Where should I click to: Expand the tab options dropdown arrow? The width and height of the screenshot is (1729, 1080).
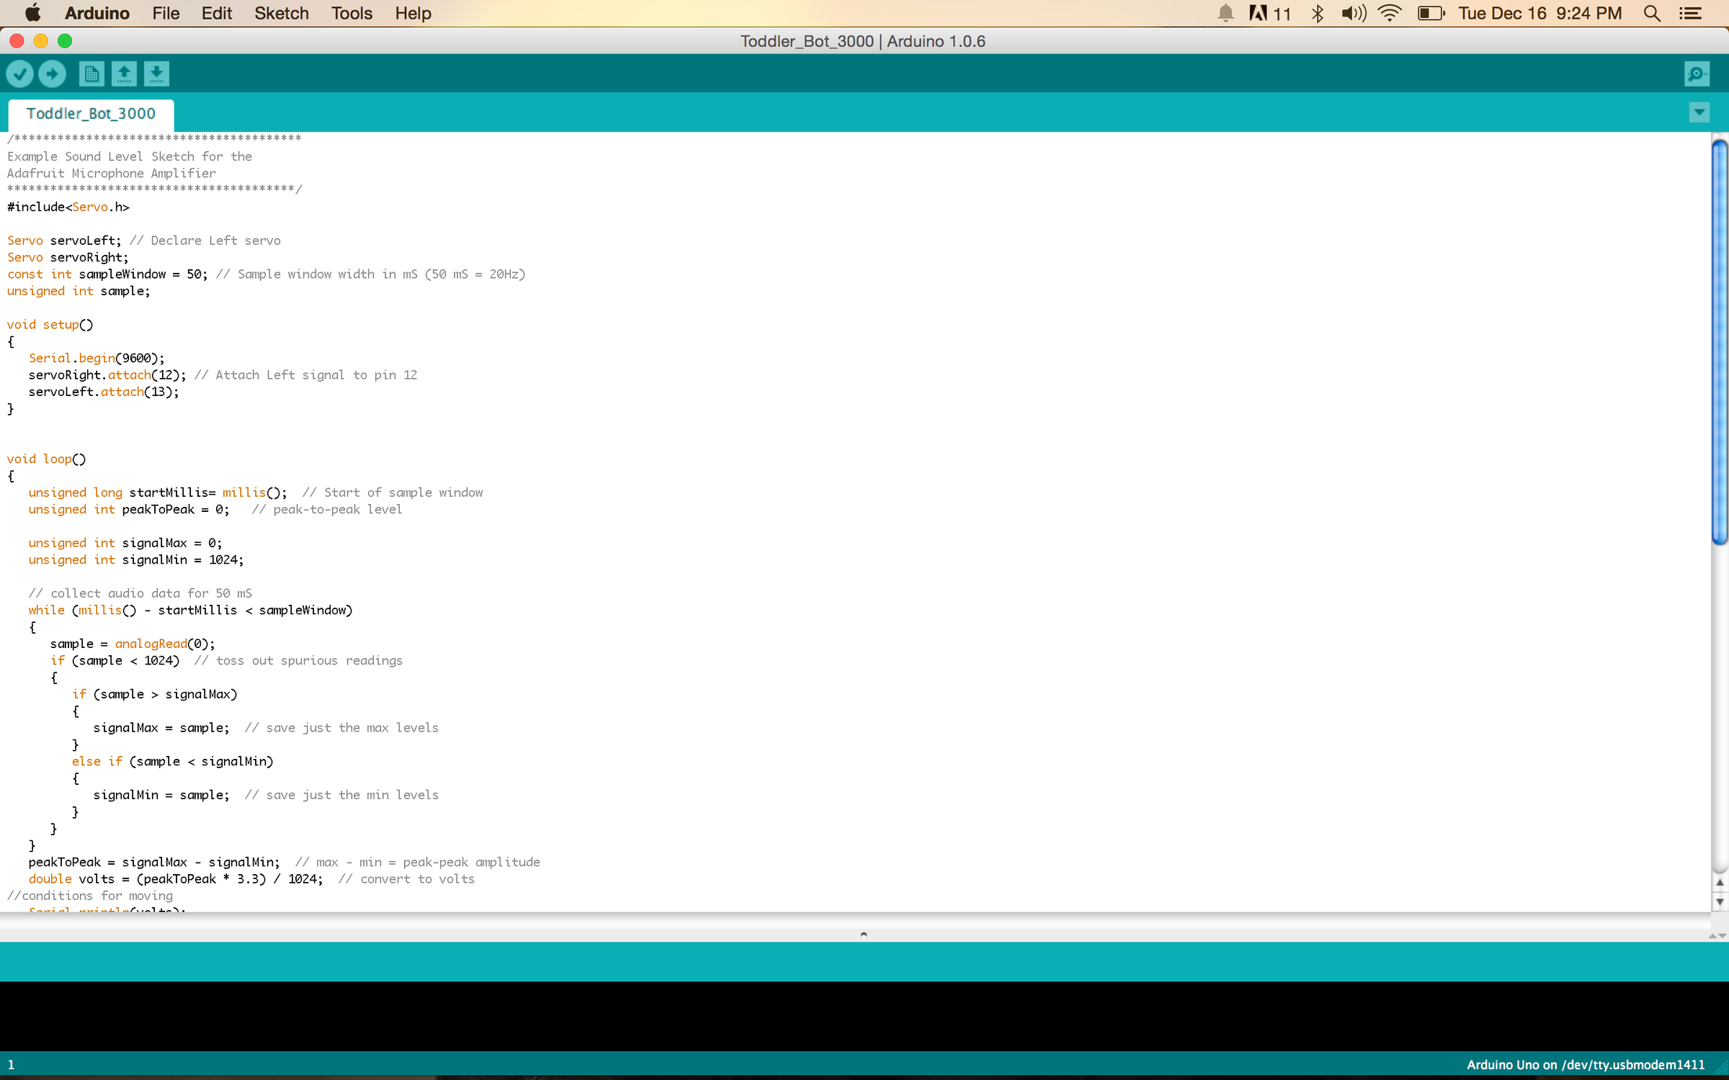[1699, 112]
